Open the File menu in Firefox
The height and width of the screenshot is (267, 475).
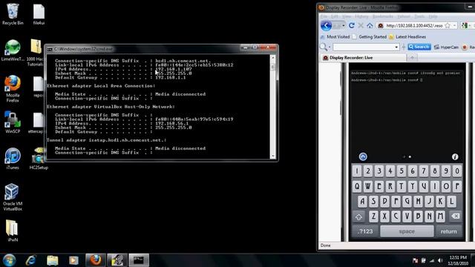(324, 16)
